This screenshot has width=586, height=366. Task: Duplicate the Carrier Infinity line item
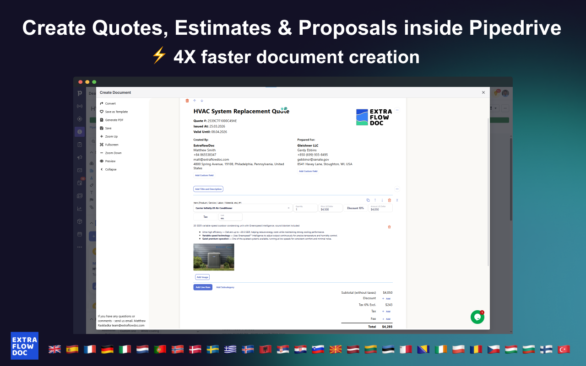pyautogui.click(x=368, y=200)
